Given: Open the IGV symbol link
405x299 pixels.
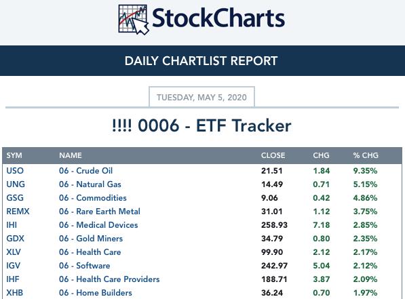Looking at the screenshot, I should [13, 266].
